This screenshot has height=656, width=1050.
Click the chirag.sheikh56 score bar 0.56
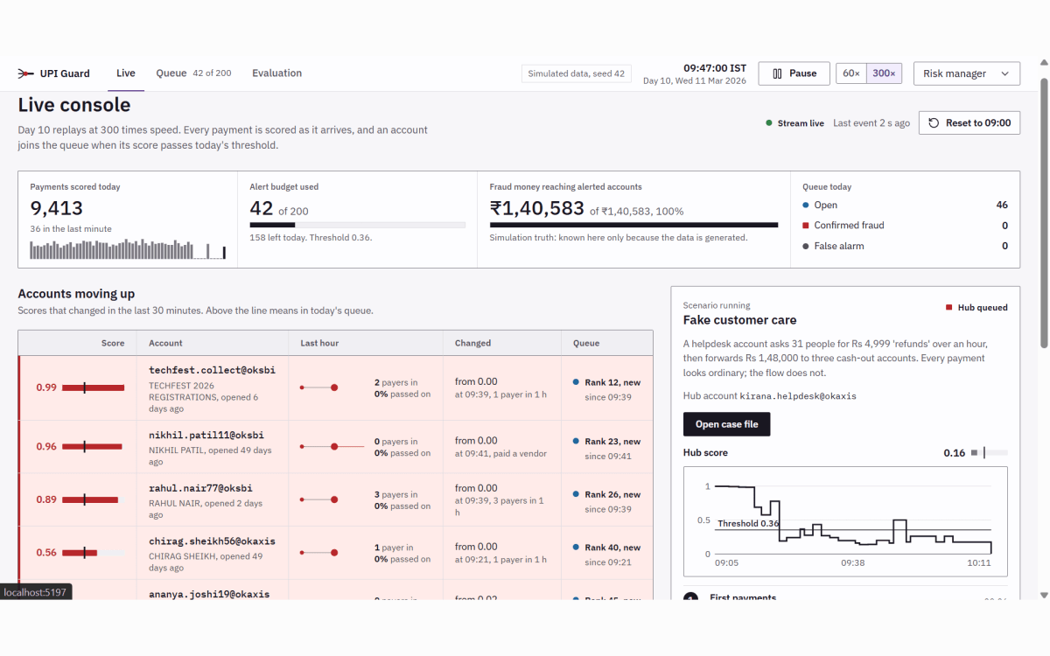coord(93,553)
